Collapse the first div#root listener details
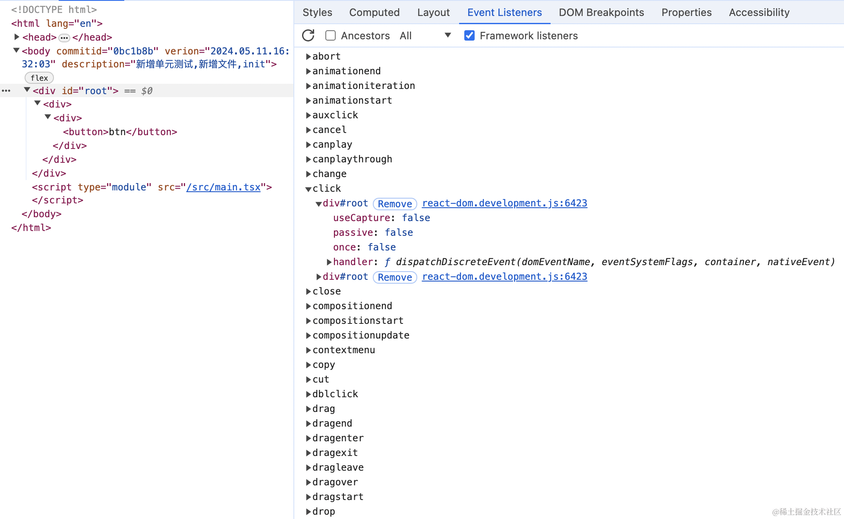The height and width of the screenshot is (519, 844). pos(319,203)
